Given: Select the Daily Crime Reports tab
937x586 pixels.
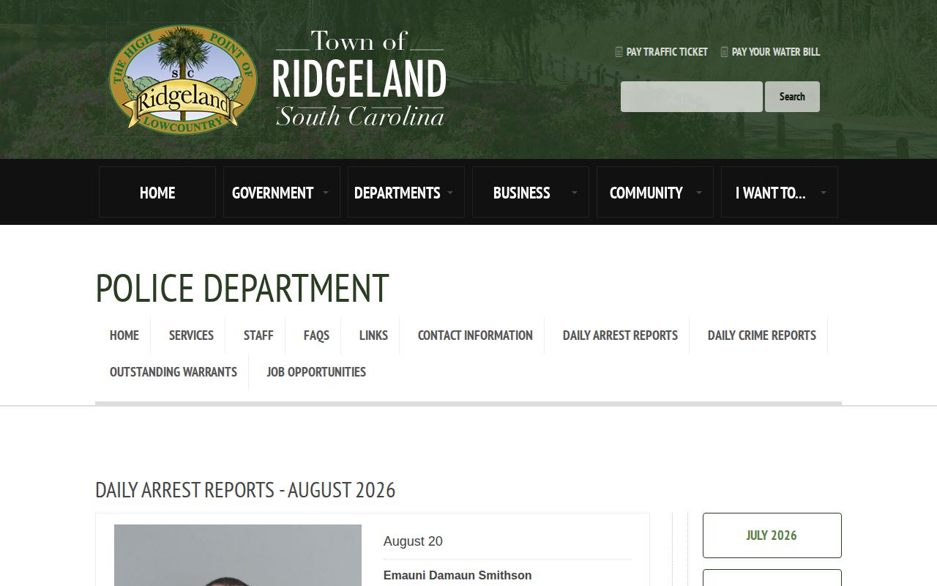Looking at the screenshot, I should point(762,335).
